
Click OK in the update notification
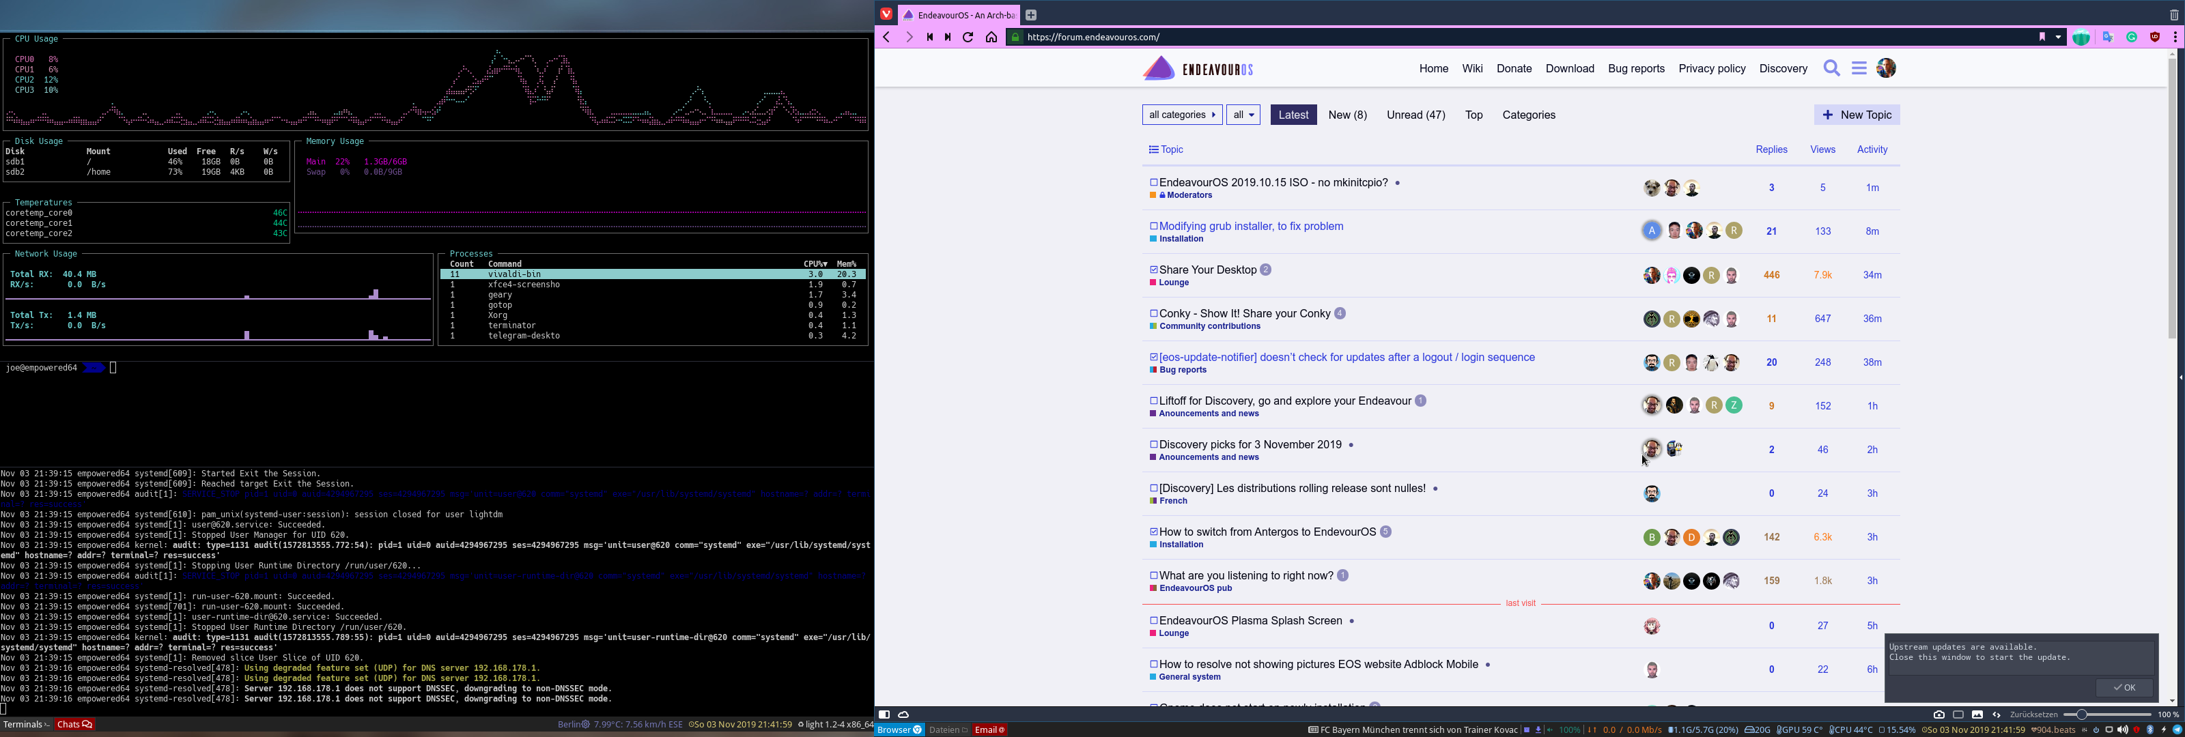point(2125,688)
